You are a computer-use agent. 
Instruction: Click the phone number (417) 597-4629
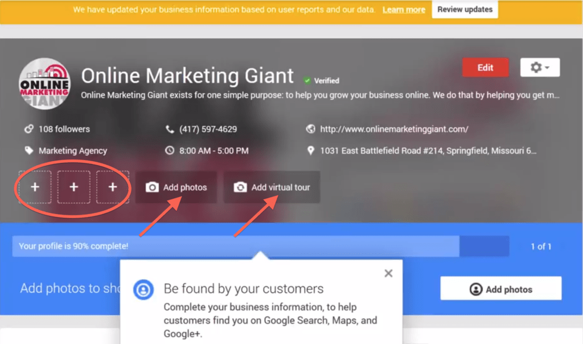click(x=208, y=129)
